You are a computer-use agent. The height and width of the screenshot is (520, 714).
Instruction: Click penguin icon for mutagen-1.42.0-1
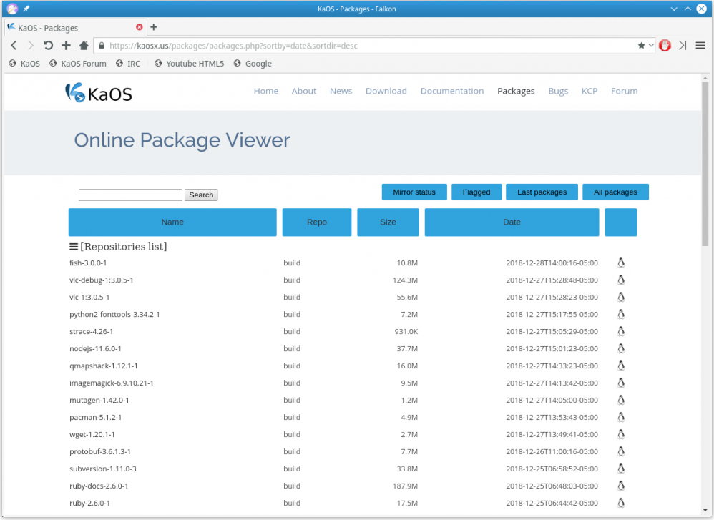(621, 401)
